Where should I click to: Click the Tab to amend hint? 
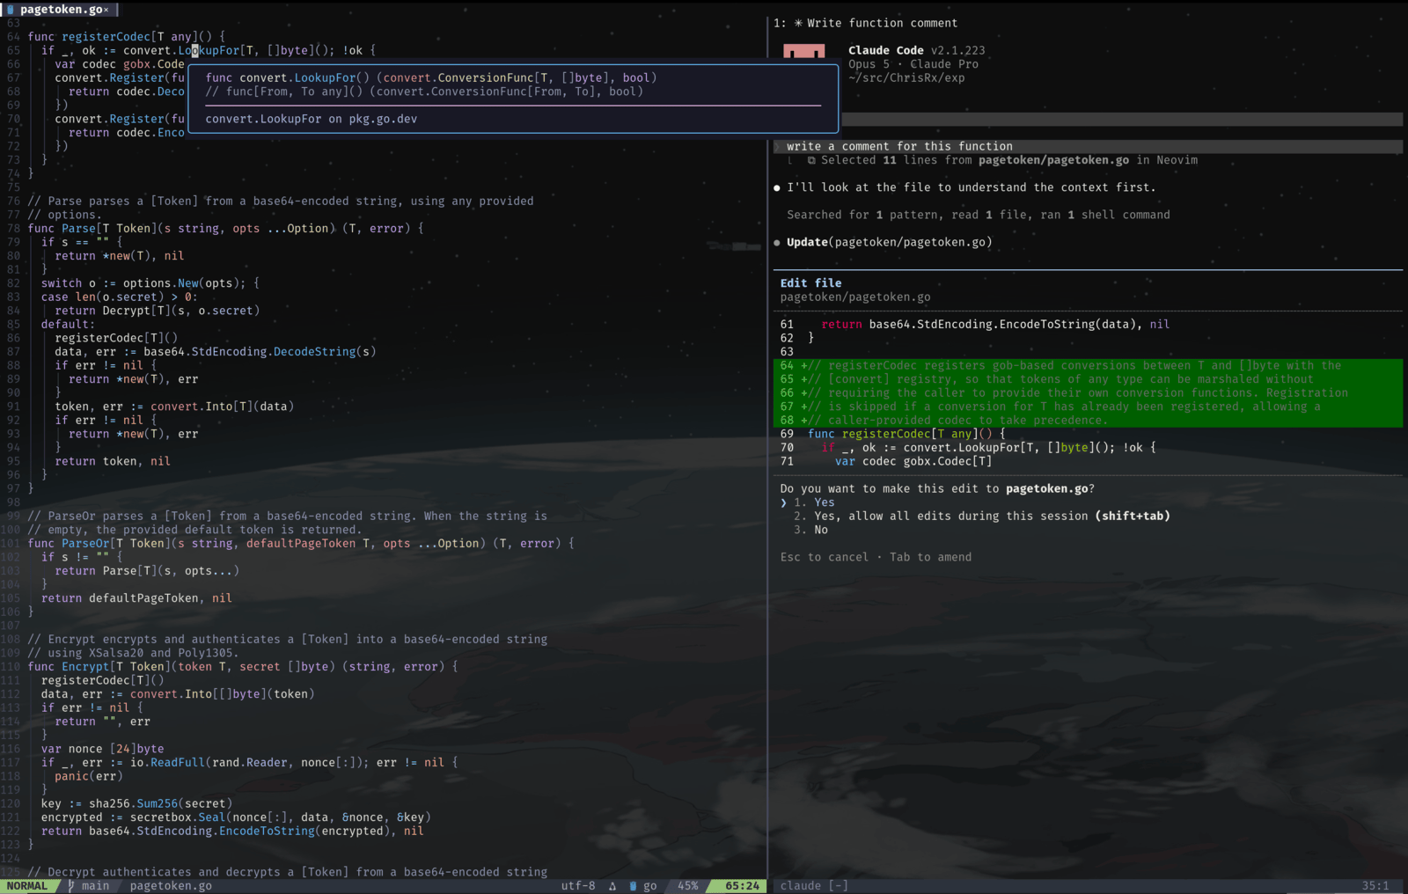931,557
